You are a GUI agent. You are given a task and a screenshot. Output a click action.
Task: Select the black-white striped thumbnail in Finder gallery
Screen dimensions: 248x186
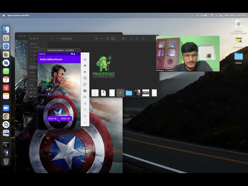pos(146,93)
